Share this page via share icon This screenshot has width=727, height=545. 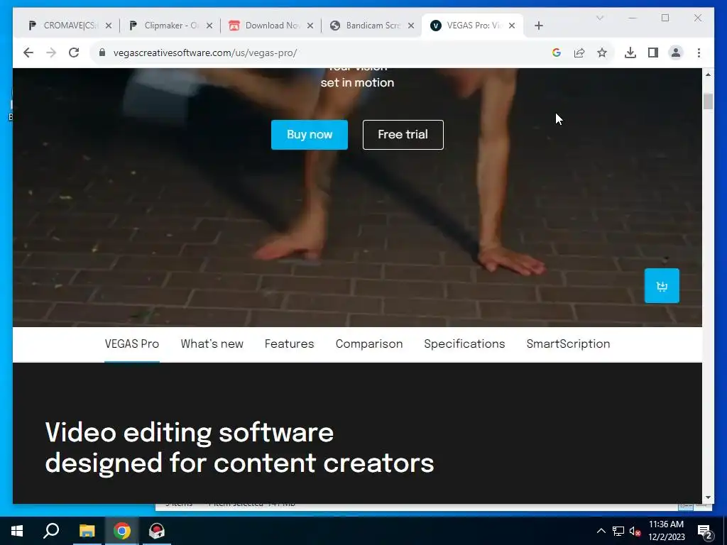click(x=579, y=53)
